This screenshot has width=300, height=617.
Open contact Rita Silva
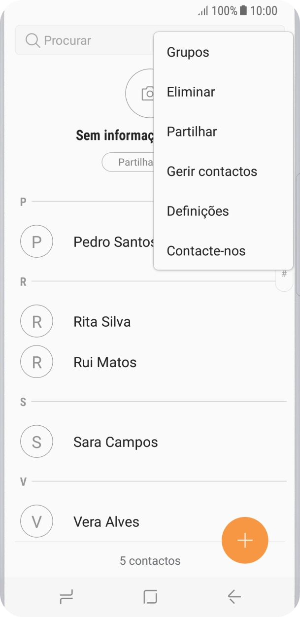102,321
